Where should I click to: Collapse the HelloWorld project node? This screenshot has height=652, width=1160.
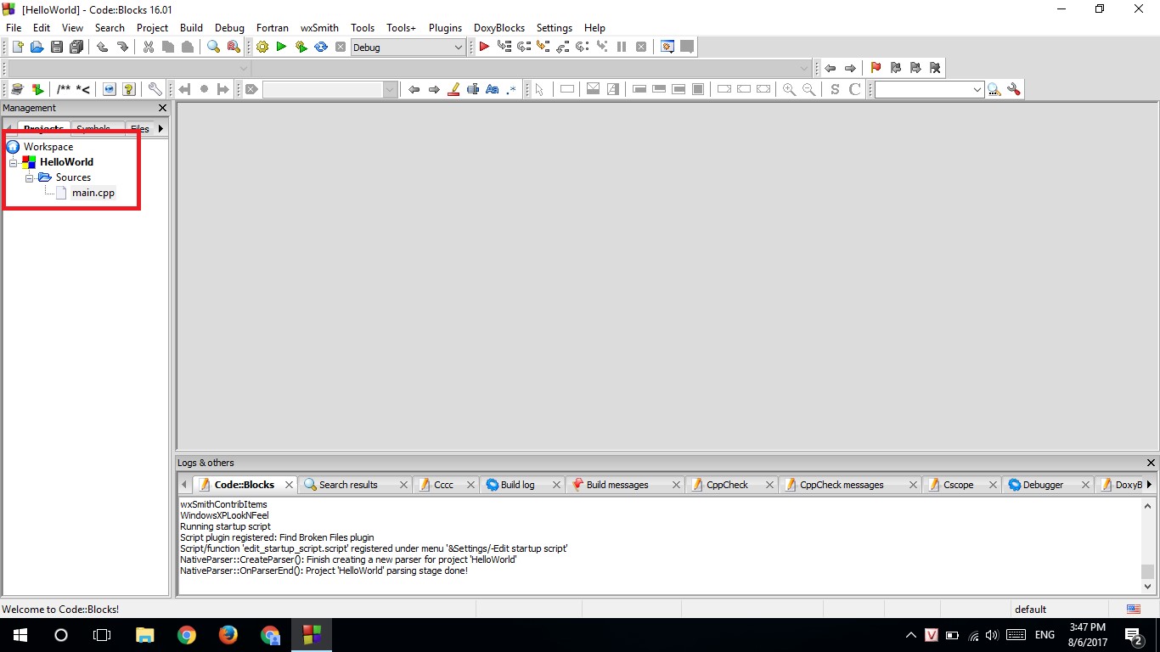click(14, 162)
